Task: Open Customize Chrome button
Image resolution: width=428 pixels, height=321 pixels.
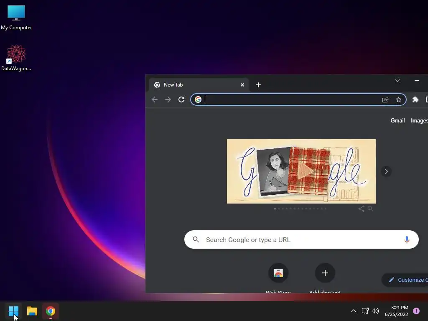Action: click(x=405, y=280)
